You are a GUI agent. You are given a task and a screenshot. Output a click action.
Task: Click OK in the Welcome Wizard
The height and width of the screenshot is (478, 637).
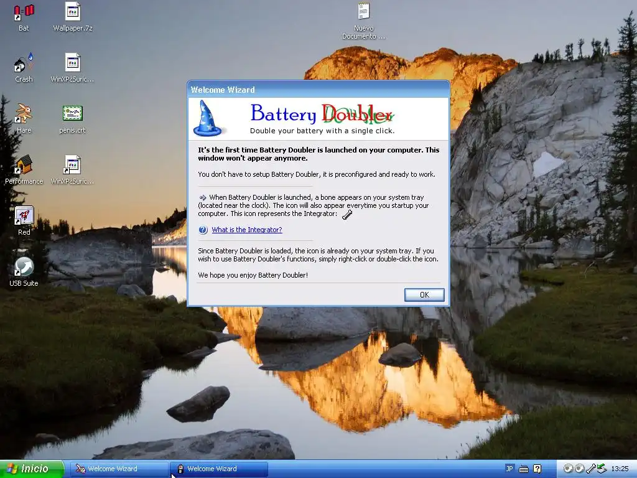point(424,294)
